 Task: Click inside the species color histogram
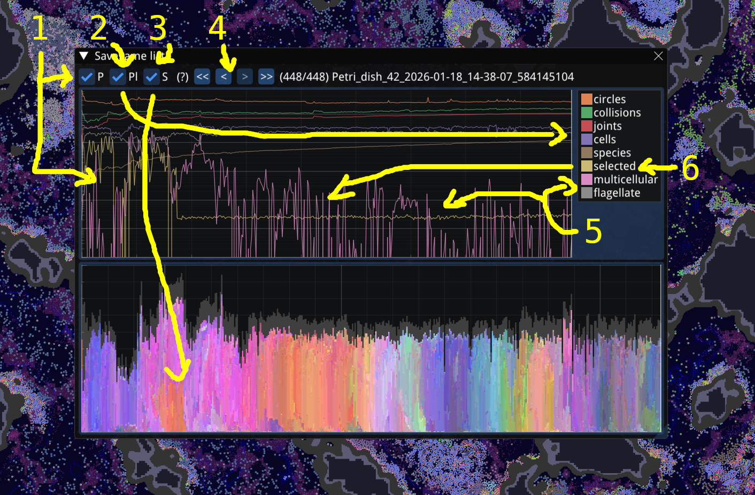[x=371, y=348]
